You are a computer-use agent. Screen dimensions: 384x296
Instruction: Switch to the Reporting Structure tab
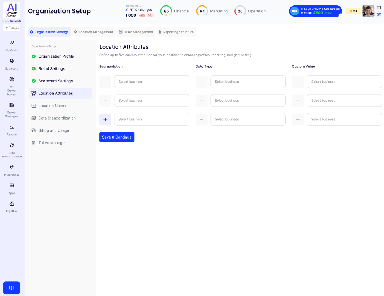(176, 32)
